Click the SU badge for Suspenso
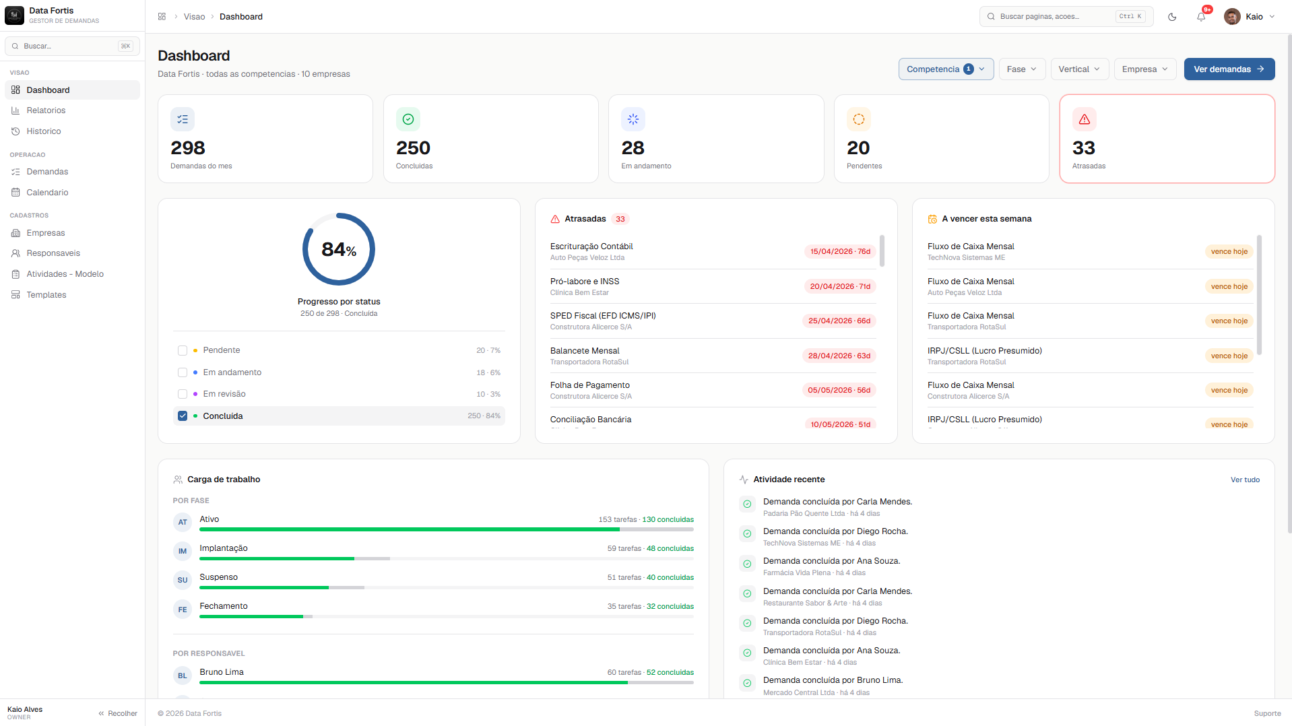 click(183, 580)
